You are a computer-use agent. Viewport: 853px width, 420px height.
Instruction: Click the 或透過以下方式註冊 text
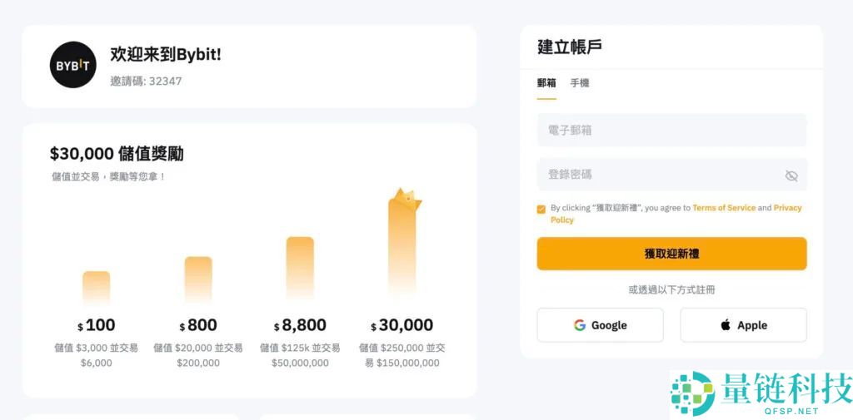coord(672,290)
